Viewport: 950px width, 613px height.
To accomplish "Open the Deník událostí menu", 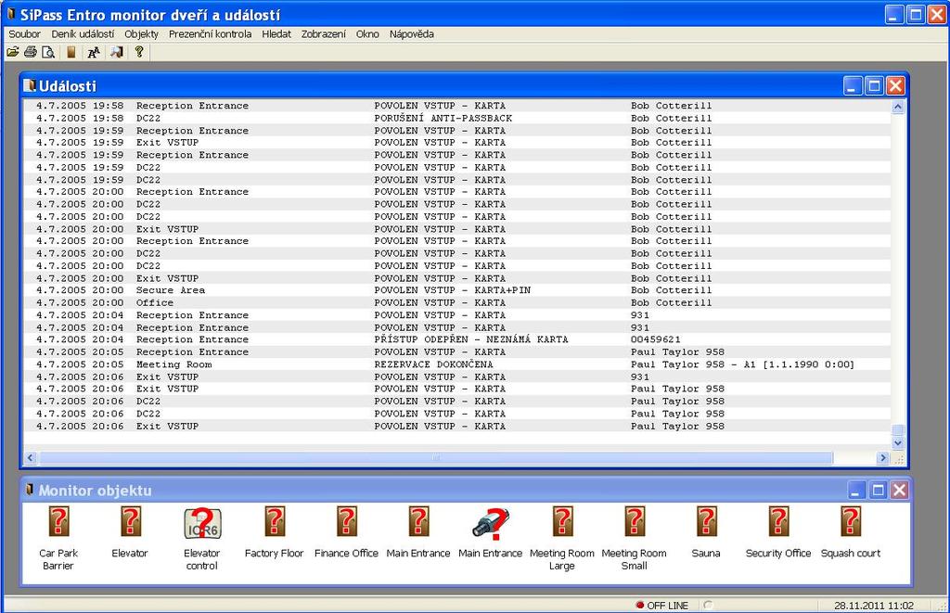I will tap(83, 34).
